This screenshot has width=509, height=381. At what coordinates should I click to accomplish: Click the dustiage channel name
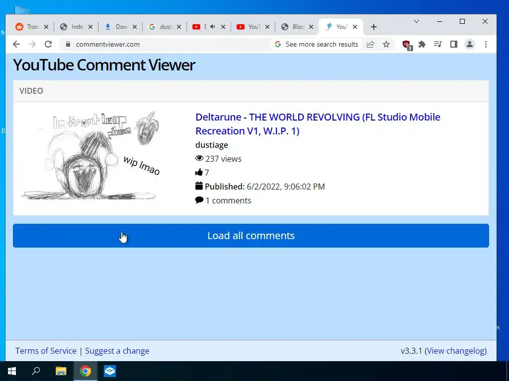(212, 145)
